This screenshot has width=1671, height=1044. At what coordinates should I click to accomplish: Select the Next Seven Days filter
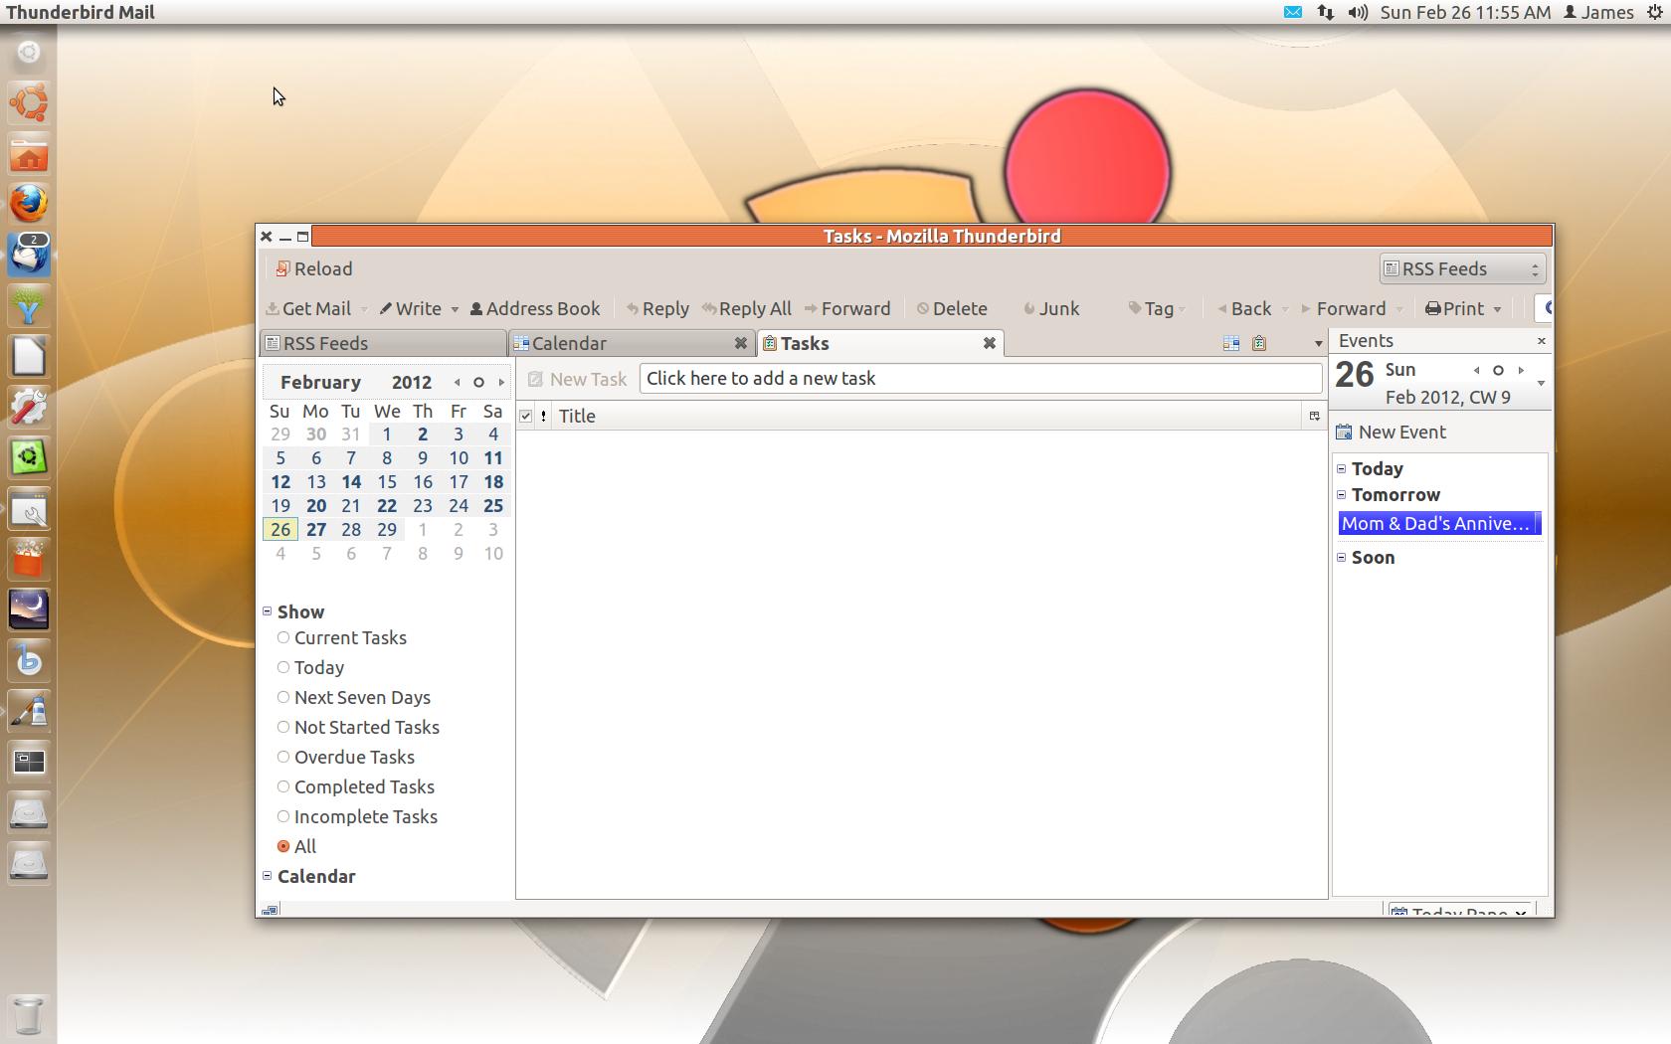(x=354, y=698)
